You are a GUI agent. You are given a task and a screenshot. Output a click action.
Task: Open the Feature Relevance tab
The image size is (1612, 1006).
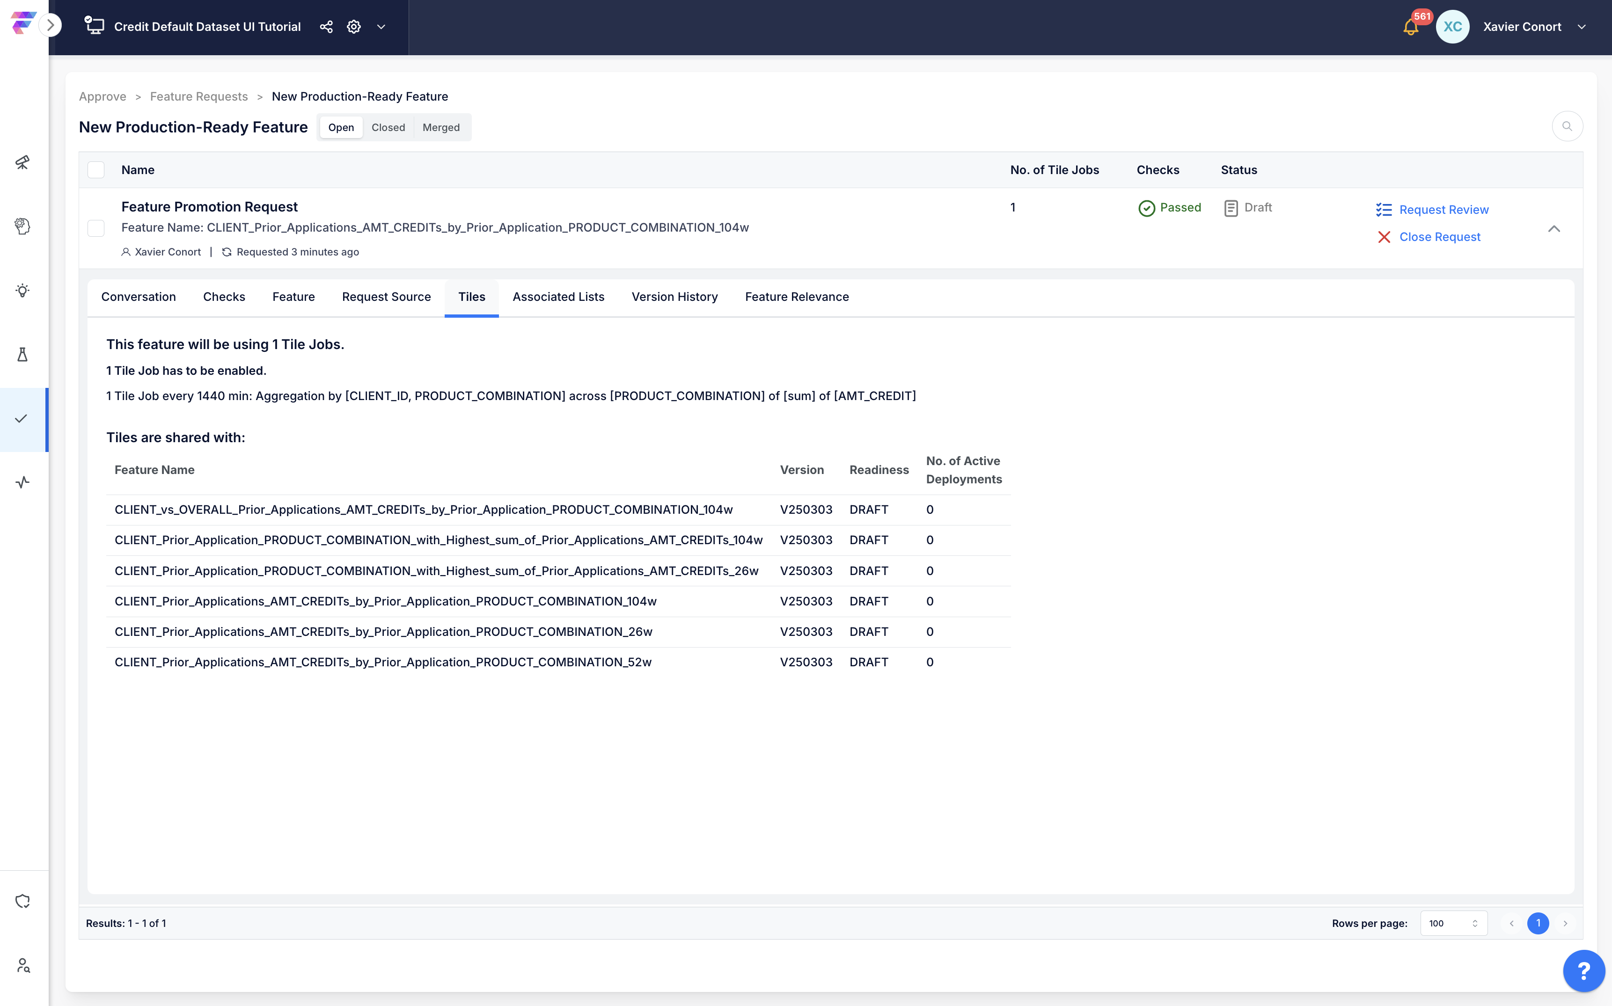tap(797, 297)
